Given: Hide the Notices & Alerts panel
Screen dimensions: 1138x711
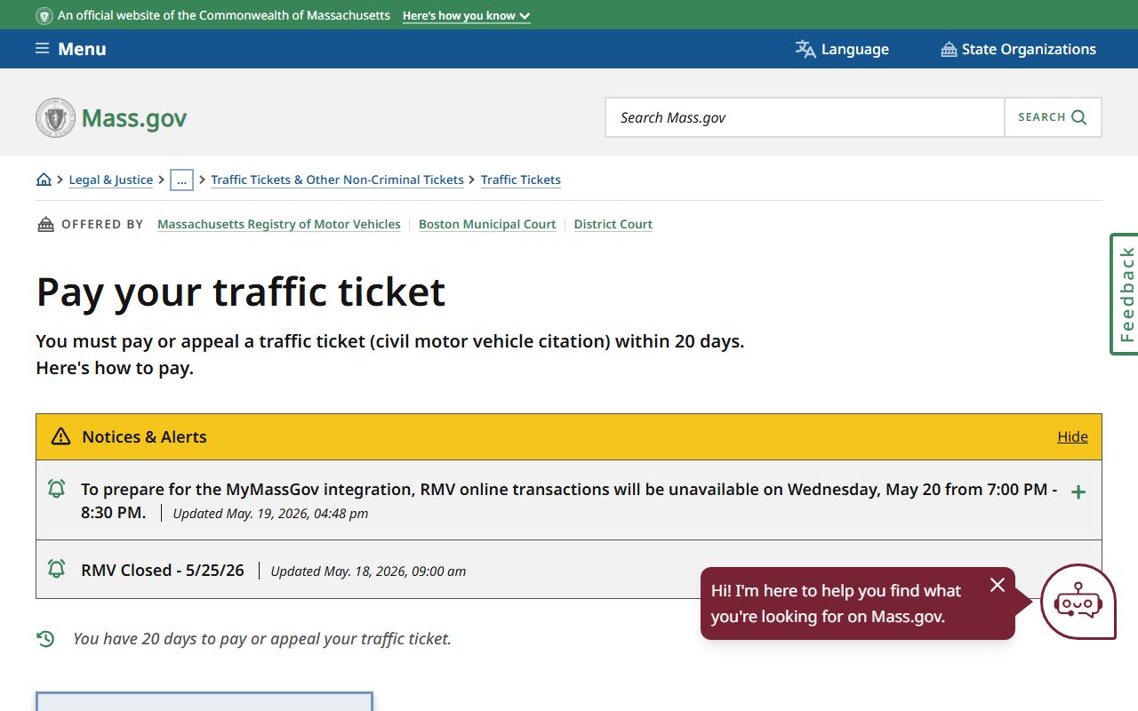Looking at the screenshot, I should (1072, 436).
